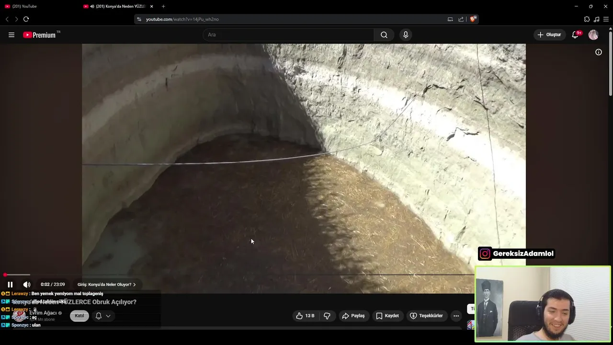
Task: Open browser extensions puzzle icon
Action: tap(587, 19)
